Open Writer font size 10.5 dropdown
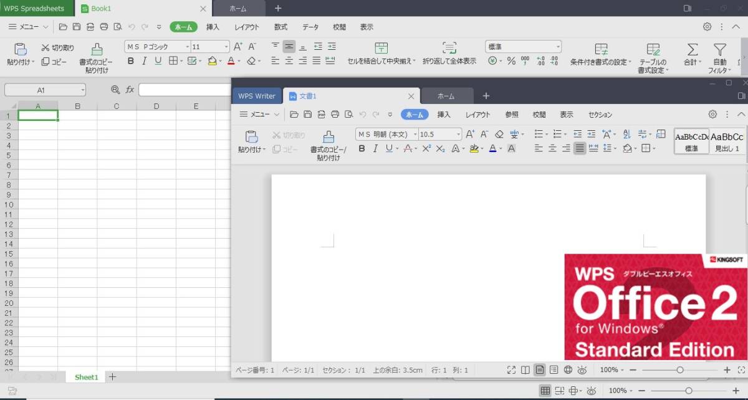Screen dimensions: 748x400 (x=459, y=135)
